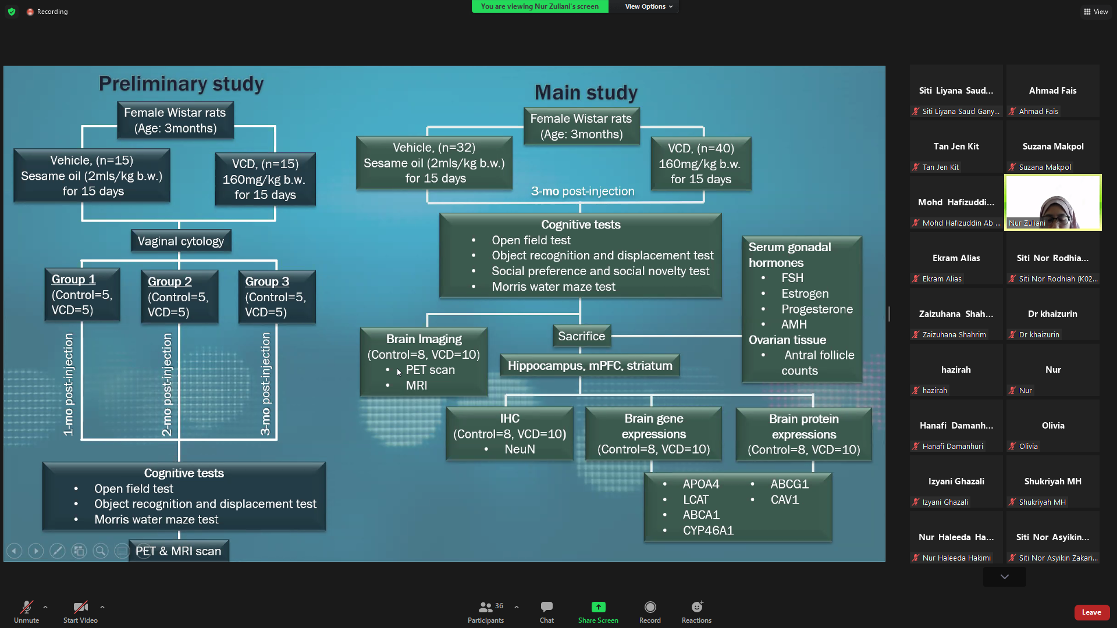Start recording with the Record button

pos(650,612)
